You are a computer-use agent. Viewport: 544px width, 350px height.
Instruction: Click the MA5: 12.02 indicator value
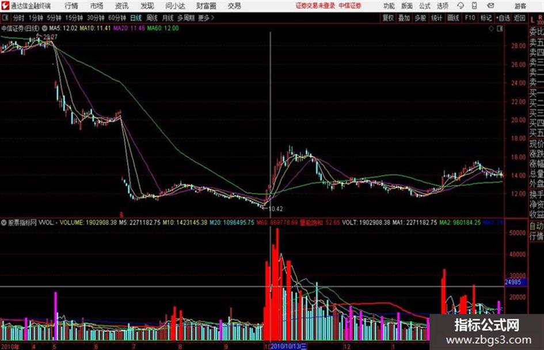point(63,28)
